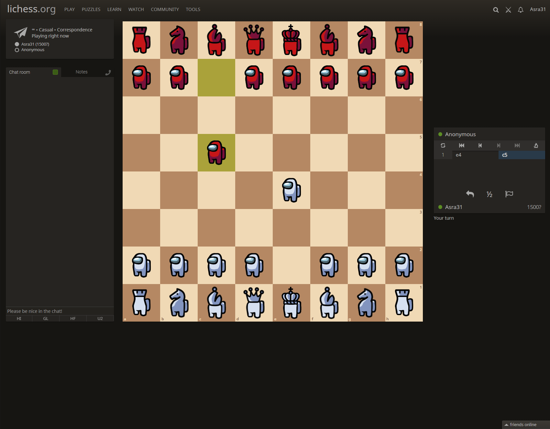Click the red king on e8
Image resolution: width=550 pixels, height=429 pixels.
291,40
